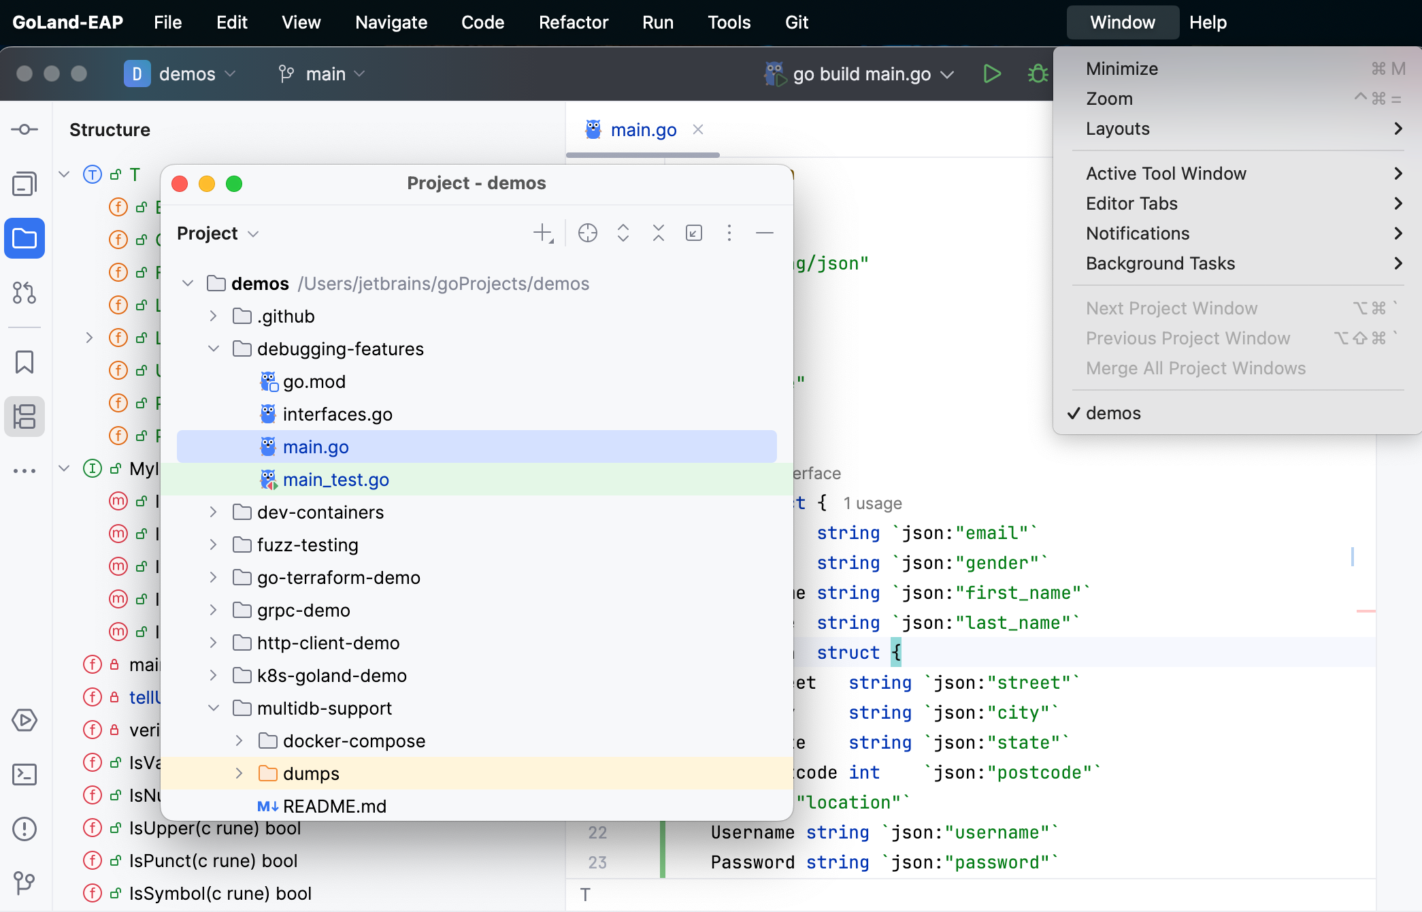Click Select Opened File crosshair icon
Image resolution: width=1422 pixels, height=912 pixels.
[588, 233]
